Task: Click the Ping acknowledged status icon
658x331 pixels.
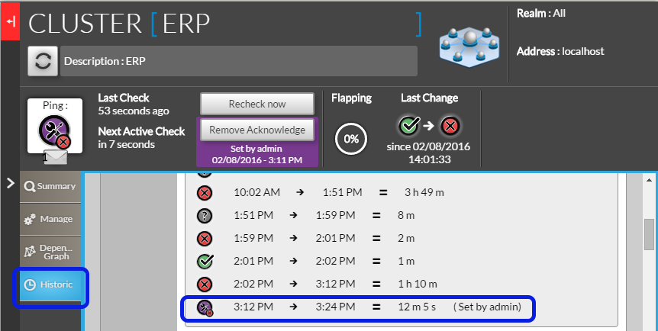Action: pyautogui.click(x=54, y=130)
